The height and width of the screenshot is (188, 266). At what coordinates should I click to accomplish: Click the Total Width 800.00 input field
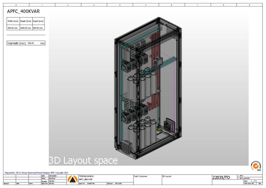point(32,44)
